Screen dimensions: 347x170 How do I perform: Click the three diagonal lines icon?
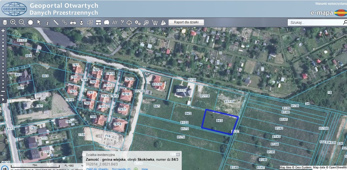pos(115,22)
